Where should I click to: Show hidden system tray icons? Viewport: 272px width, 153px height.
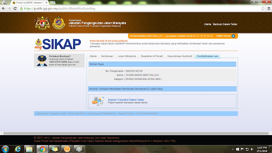coord(232,149)
